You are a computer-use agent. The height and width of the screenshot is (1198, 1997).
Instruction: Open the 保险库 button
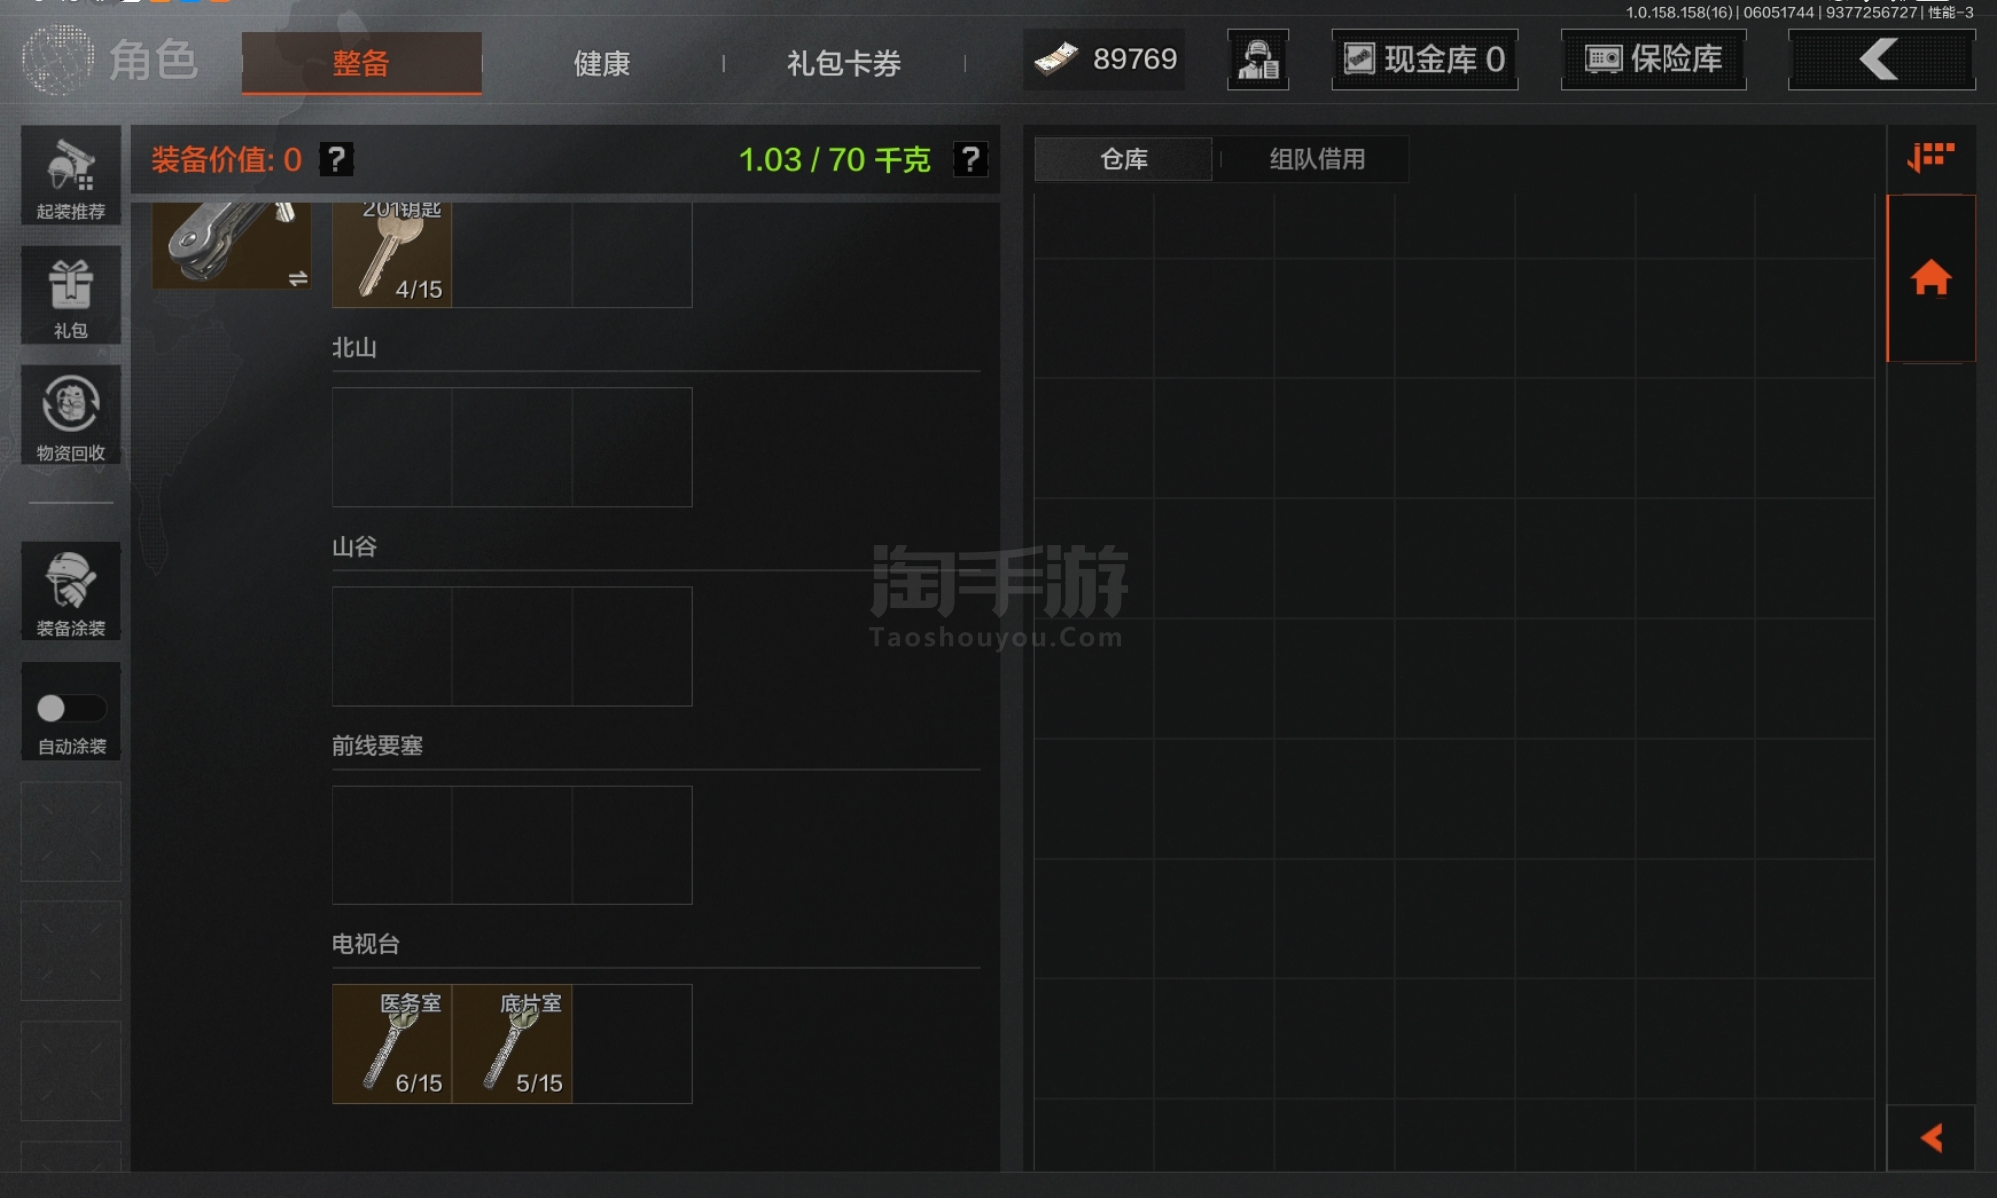[1654, 60]
